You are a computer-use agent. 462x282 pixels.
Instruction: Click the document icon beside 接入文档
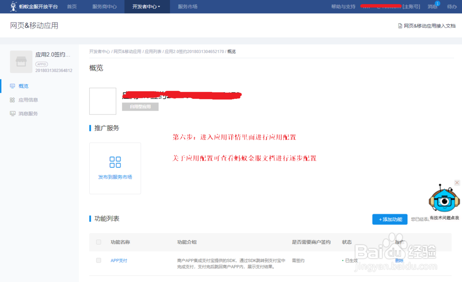click(x=400, y=26)
